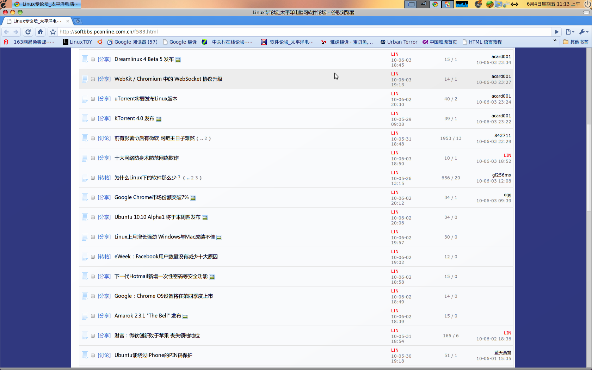Open the LinuxTOY bookmark
592x370 pixels.
[x=78, y=42]
